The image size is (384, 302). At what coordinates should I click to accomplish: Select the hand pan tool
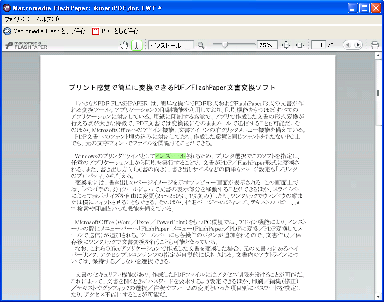(x=124, y=45)
